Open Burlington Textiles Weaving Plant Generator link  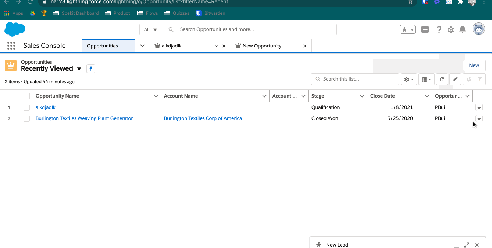pos(84,118)
